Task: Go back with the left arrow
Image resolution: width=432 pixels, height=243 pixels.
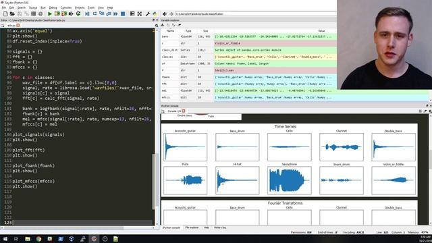Action: pyautogui.click(x=165, y=13)
